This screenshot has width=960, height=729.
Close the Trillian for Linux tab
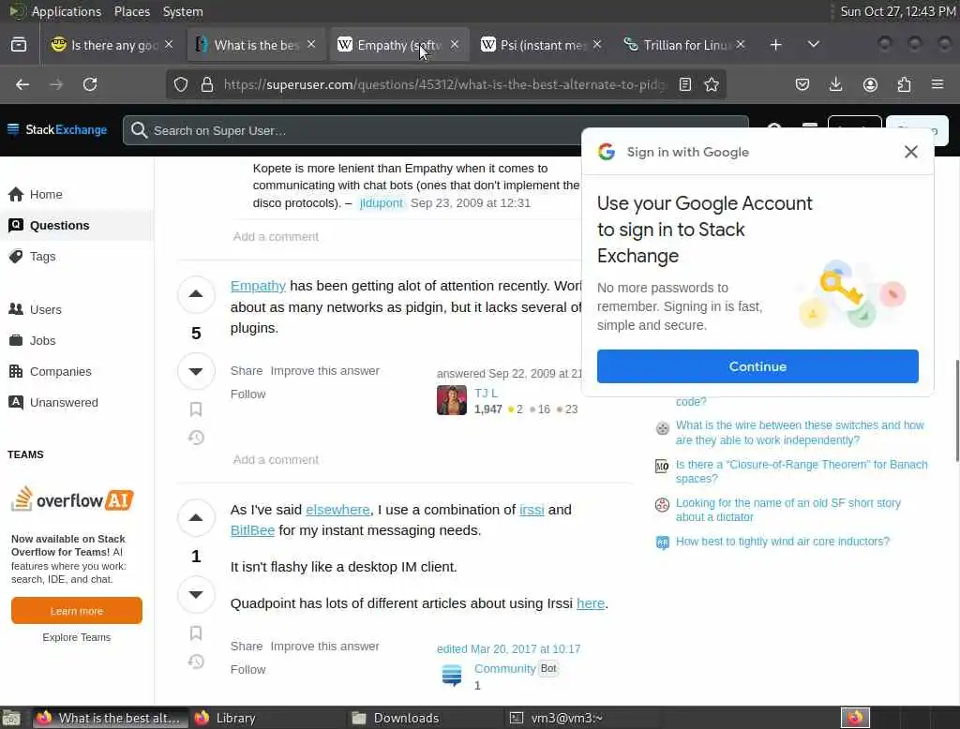pyautogui.click(x=741, y=44)
